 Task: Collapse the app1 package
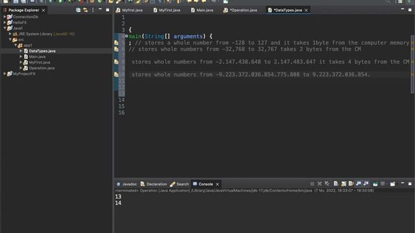pos(16,45)
